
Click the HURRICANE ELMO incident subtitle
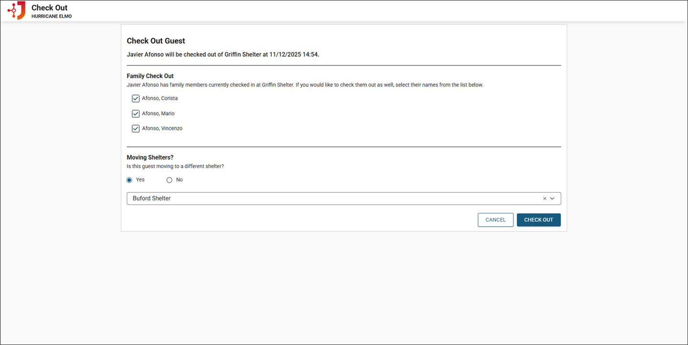point(52,16)
